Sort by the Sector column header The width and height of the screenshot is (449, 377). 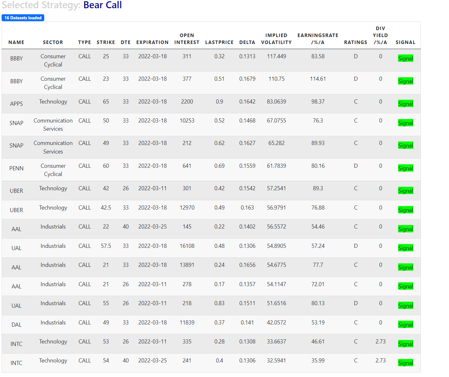tap(53, 42)
